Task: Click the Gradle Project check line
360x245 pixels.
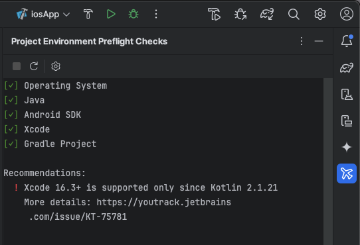Action: (50, 144)
